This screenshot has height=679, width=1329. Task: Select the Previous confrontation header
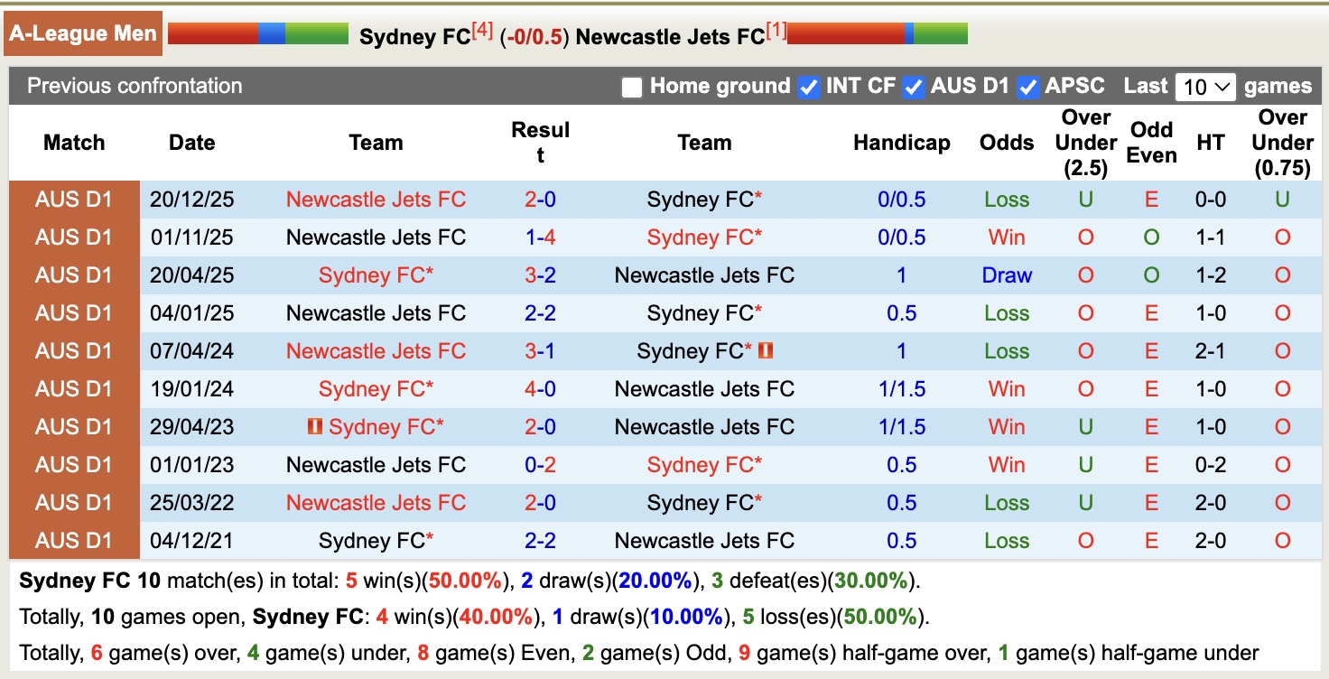[x=134, y=87]
